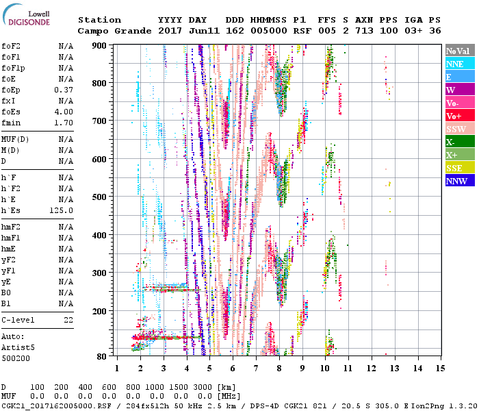Click the foF2 parameter label
The image size is (479, 411).
(x=11, y=47)
